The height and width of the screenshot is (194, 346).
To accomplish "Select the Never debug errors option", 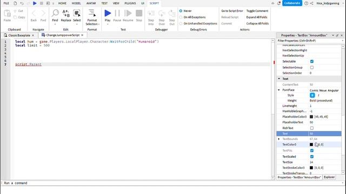I will point(181,11).
